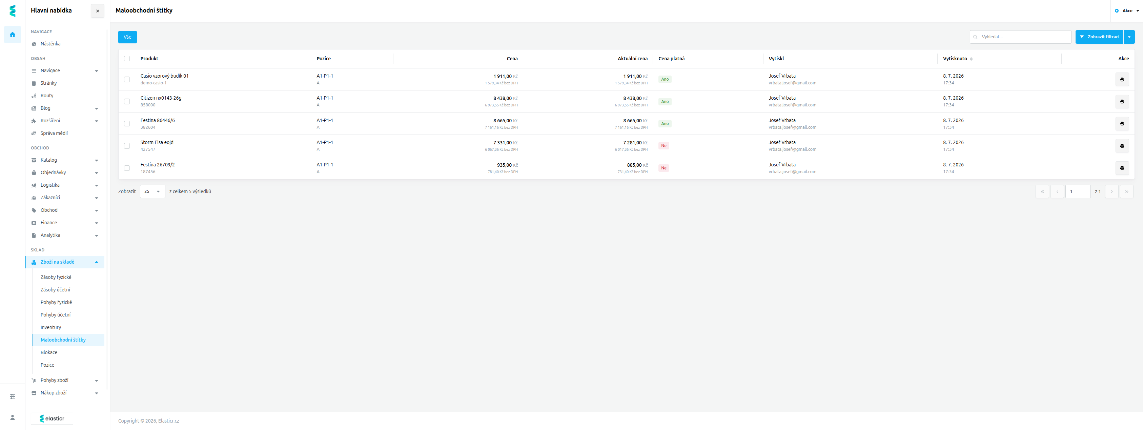Click the Zboží na skladě icon
The image size is (1143, 430).
[x=34, y=262]
